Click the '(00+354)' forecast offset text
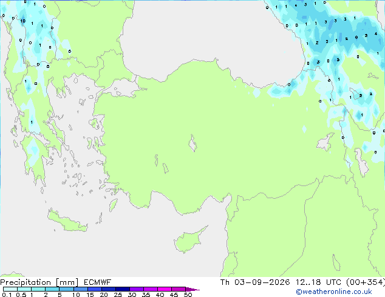Viewport: 385px width, 297px height. [x=366, y=282]
